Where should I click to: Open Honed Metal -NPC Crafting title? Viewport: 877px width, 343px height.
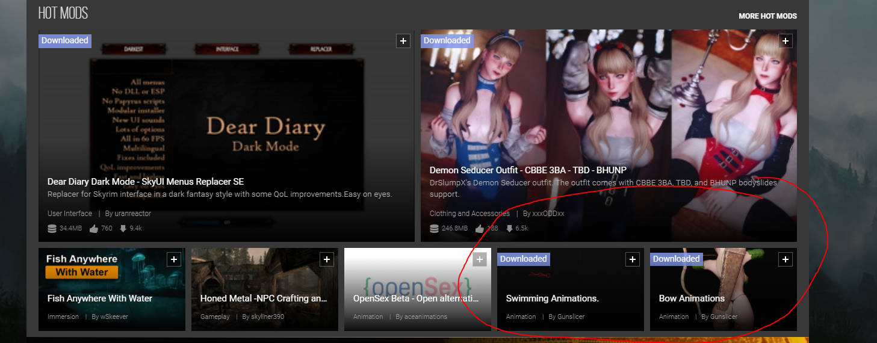click(264, 298)
